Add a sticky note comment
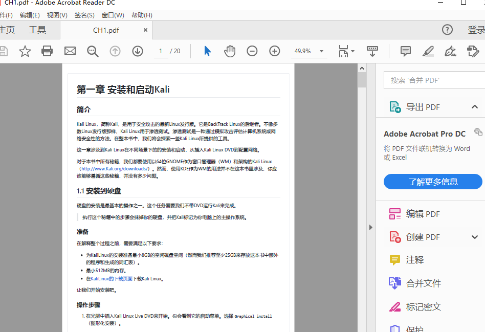 (406, 51)
